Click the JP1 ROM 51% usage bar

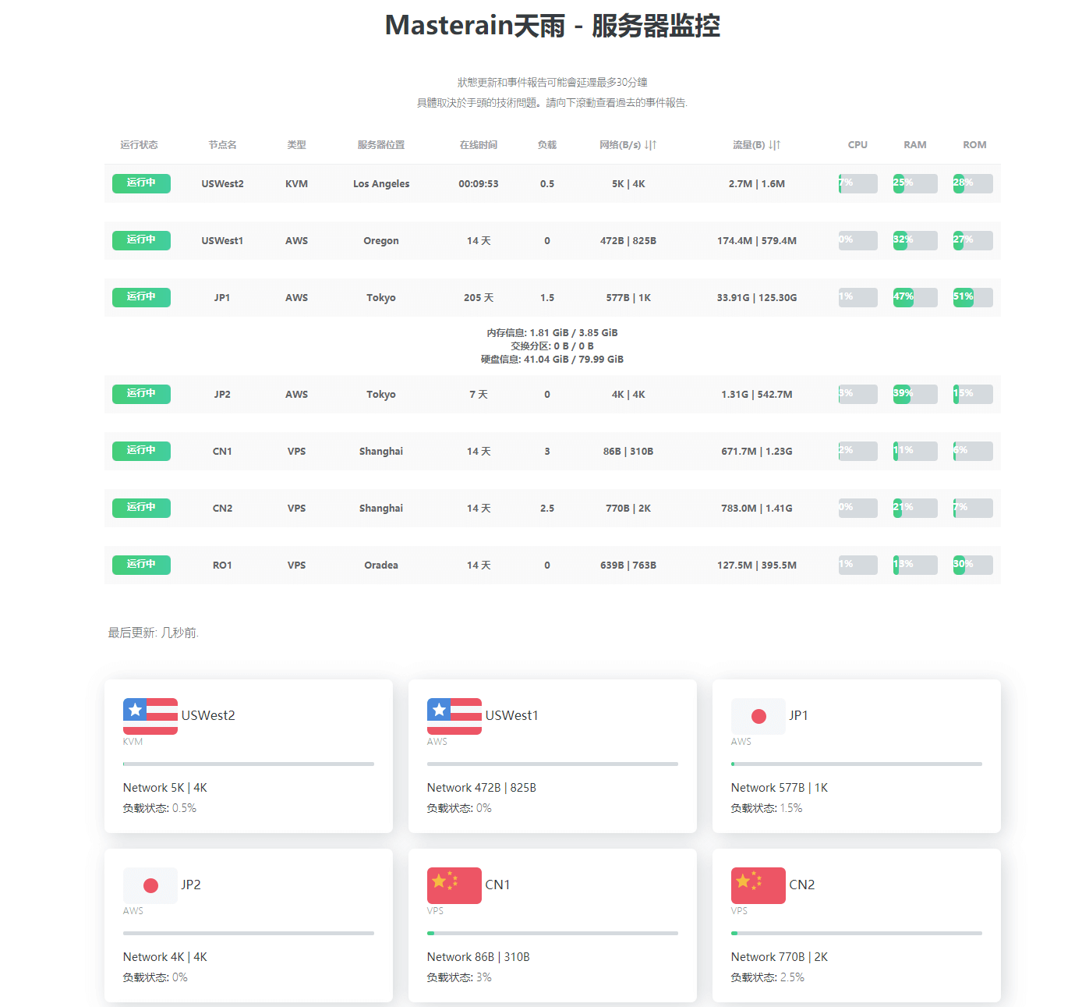[972, 297]
